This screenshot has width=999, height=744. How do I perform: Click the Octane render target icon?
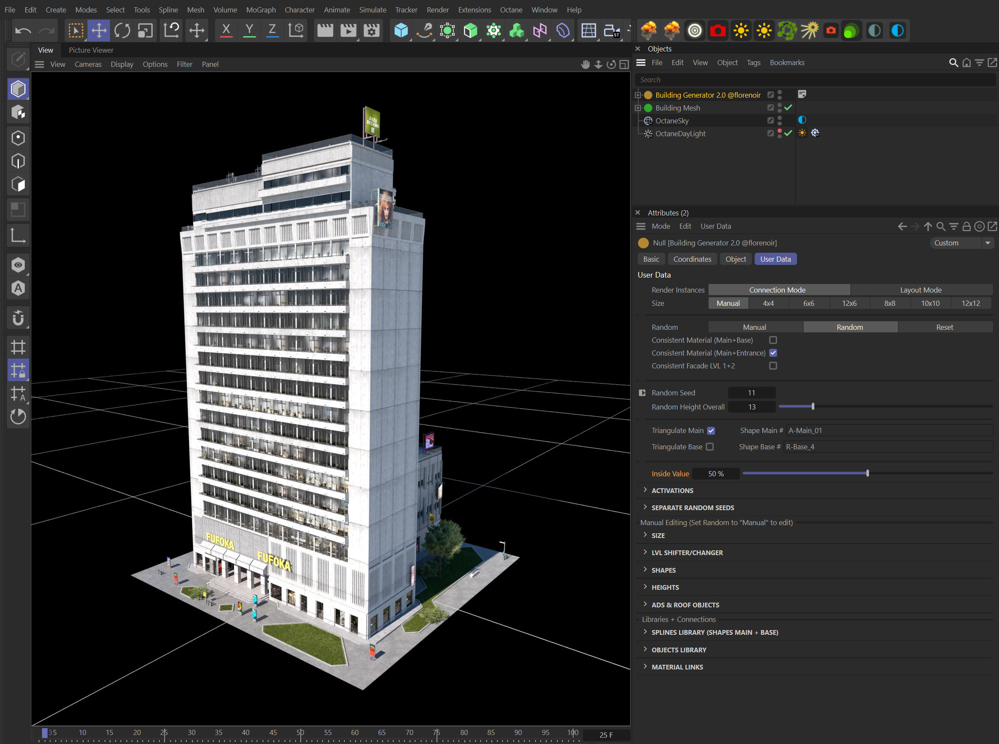[694, 30]
